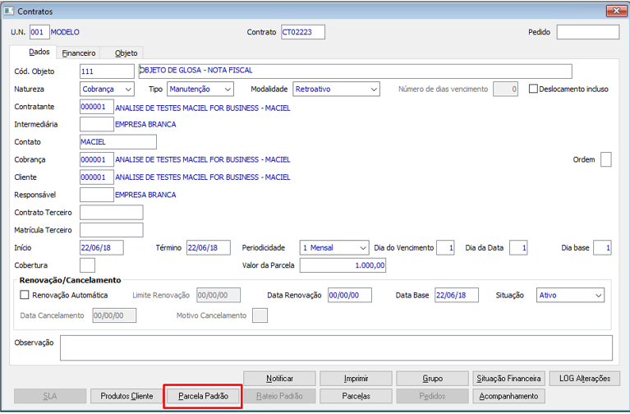Click the Intermediária code field
Screen dimensions: 630x414
click(97, 124)
